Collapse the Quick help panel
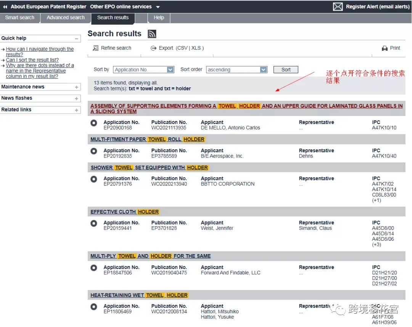Screen dimensions: 412x327 (76, 39)
